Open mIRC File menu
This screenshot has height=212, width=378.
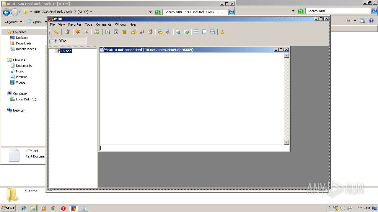(52, 24)
